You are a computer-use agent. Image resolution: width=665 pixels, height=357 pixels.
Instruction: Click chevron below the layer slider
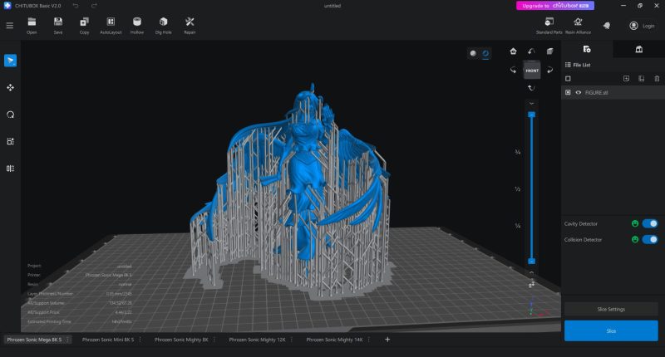pos(531,272)
